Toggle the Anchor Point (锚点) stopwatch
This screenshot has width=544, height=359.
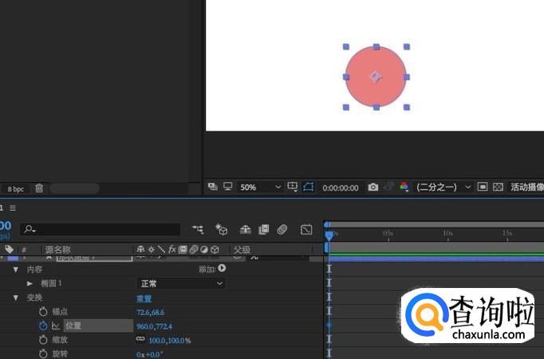(x=43, y=312)
